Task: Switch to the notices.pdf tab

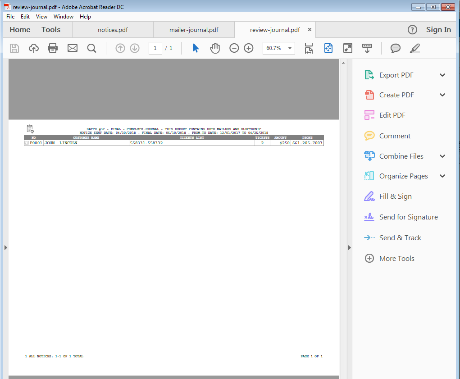Action: click(113, 30)
